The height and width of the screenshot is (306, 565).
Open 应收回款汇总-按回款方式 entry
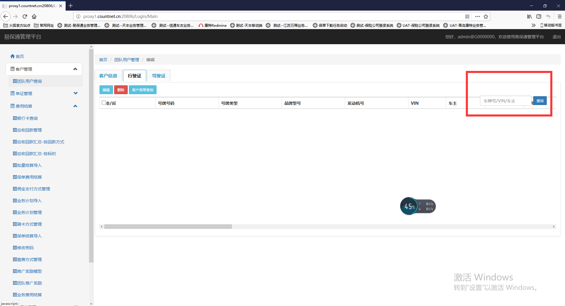(39, 142)
